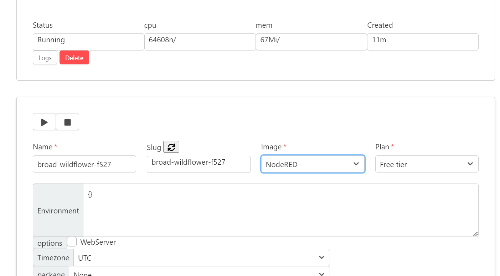The height and width of the screenshot is (276, 500).
Task: Click the cpu field showing 64608n/
Action: click(200, 42)
